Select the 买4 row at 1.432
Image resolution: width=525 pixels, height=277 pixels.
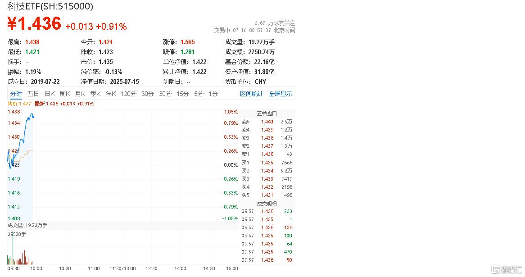tap(267, 187)
